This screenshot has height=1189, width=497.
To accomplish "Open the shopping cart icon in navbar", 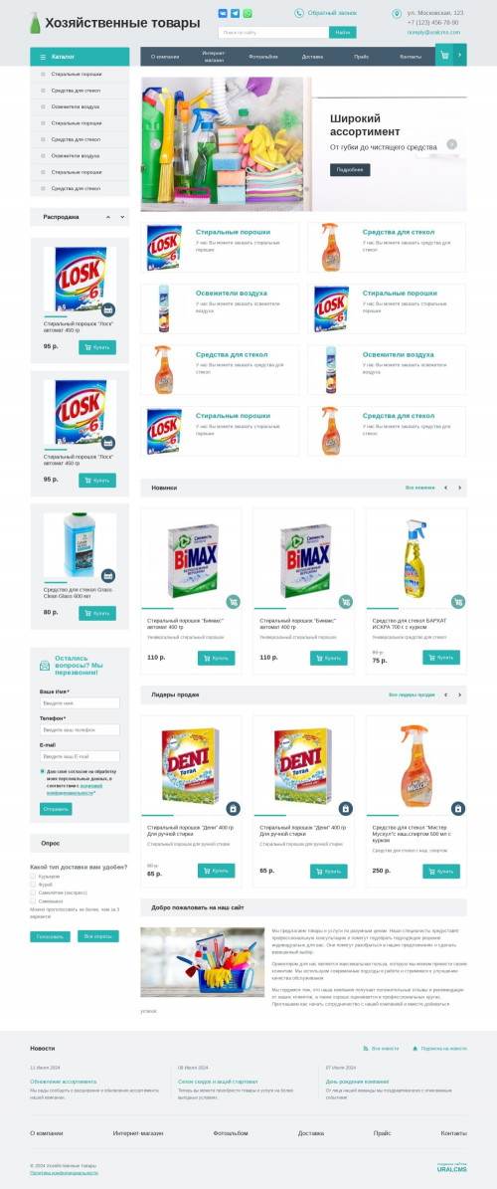I will [444, 56].
